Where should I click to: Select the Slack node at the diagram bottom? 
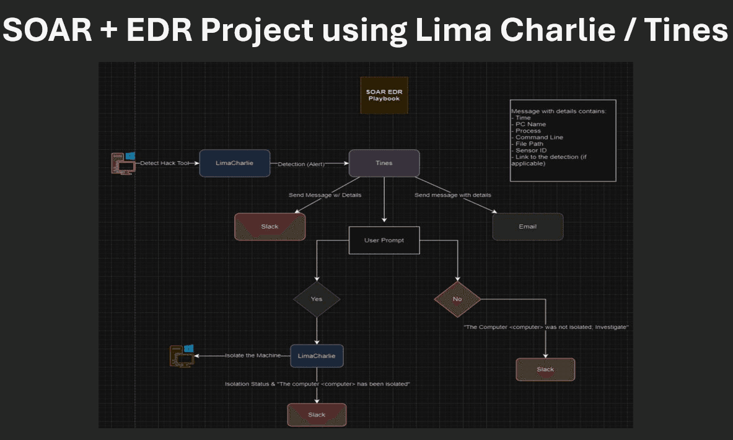(317, 415)
